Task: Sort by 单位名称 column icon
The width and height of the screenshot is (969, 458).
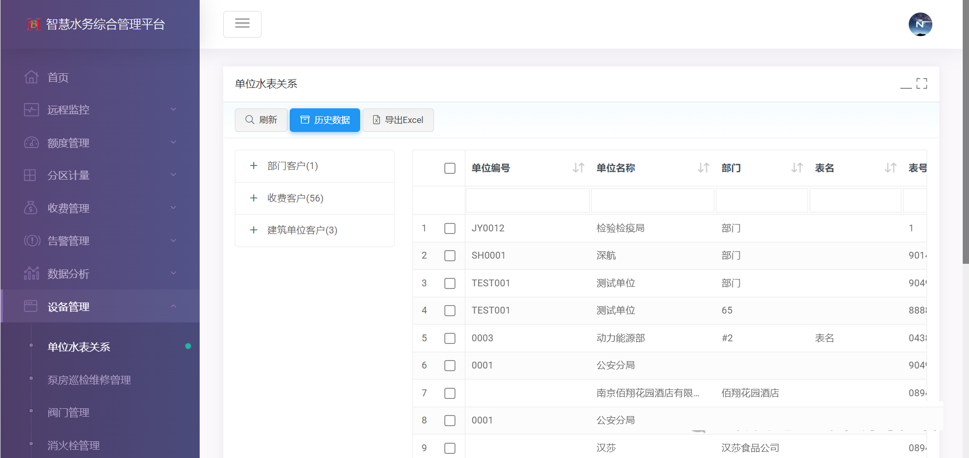Action: click(703, 168)
